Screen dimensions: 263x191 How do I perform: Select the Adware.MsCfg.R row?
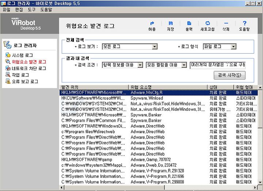point(159,93)
